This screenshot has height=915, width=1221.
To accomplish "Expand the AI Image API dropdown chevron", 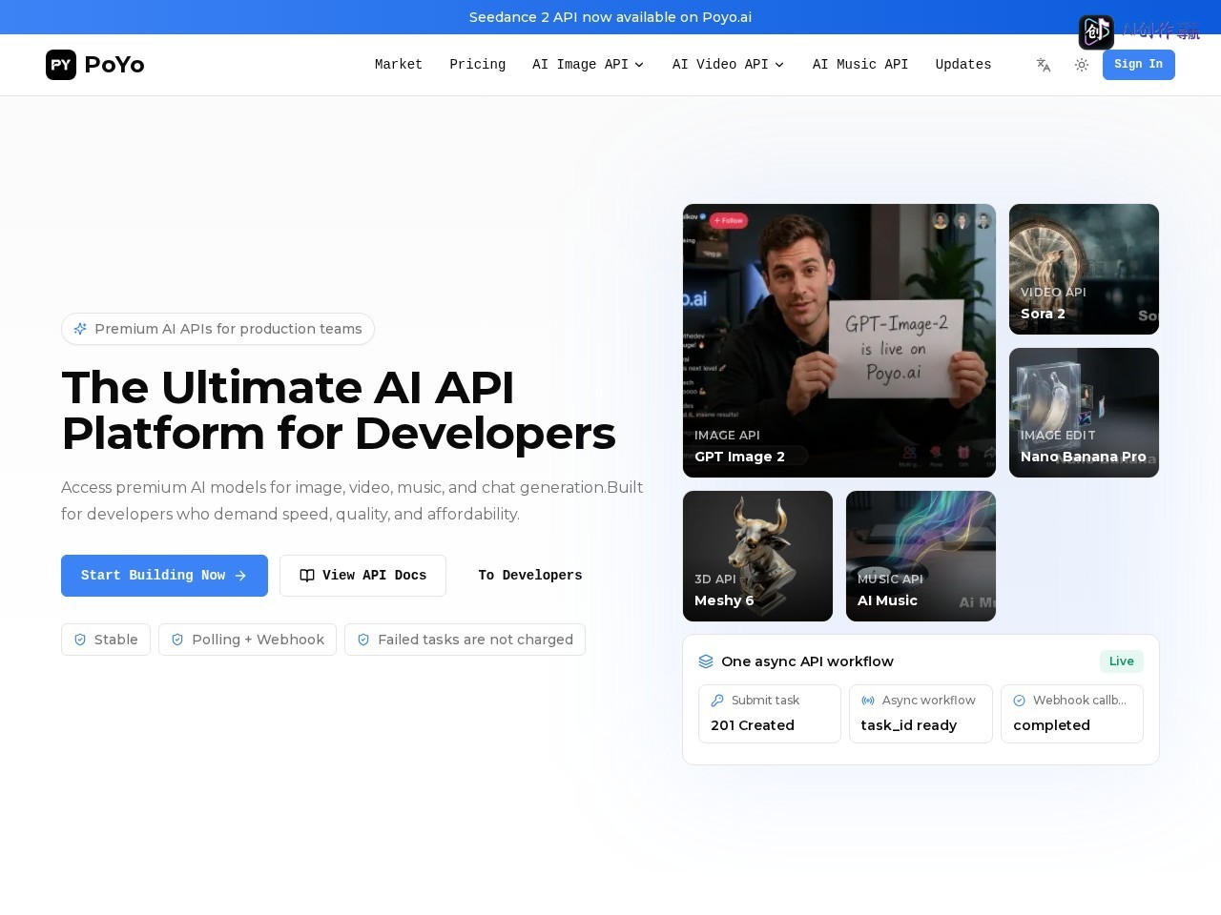I will [x=639, y=65].
